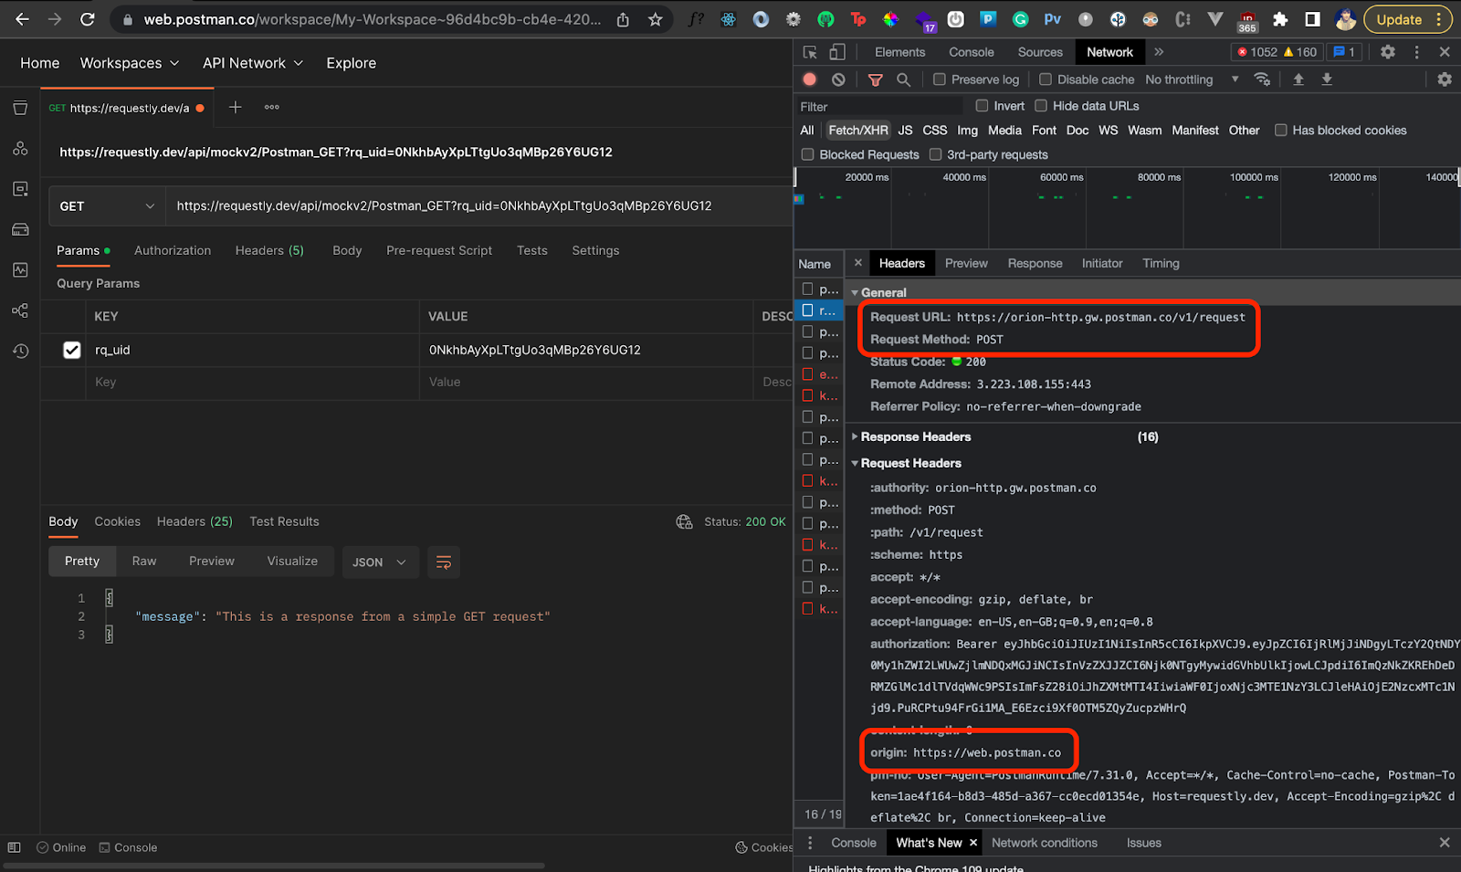Collapse the Request Headers section

point(856,463)
